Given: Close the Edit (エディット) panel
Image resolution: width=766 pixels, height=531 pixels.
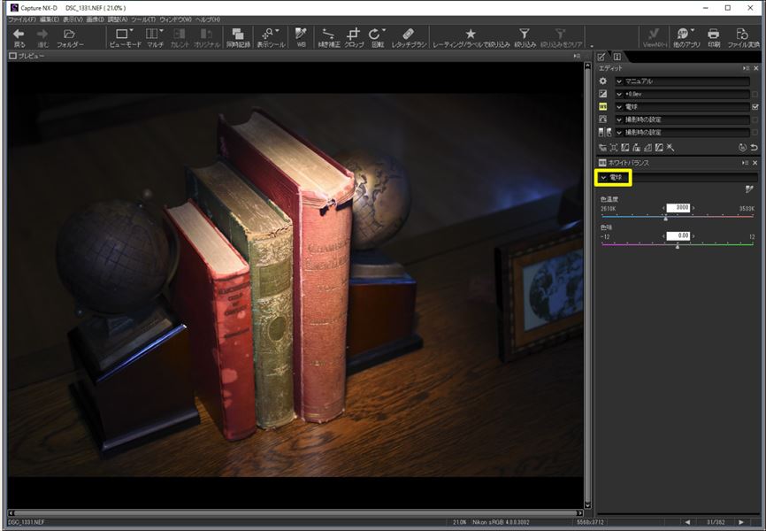Looking at the screenshot, I should pos(755,68).
